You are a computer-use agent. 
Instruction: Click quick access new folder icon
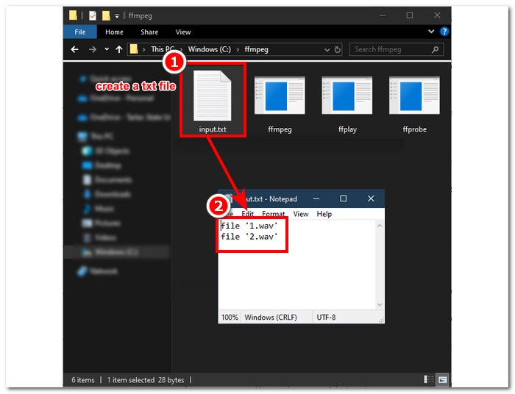[x=106, y=15]
